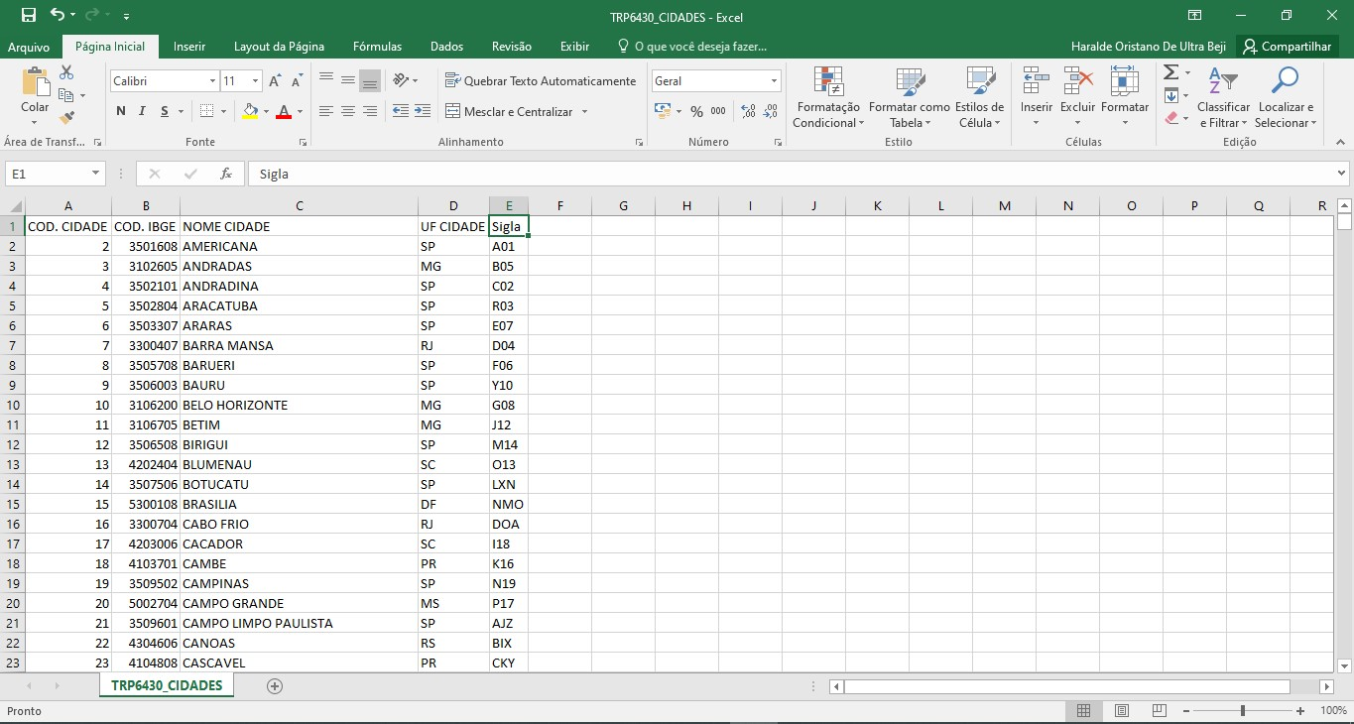Expand the Calibri font name dropdown
1354x724 pixels.
pyautogui.click(x=212, y=81)
